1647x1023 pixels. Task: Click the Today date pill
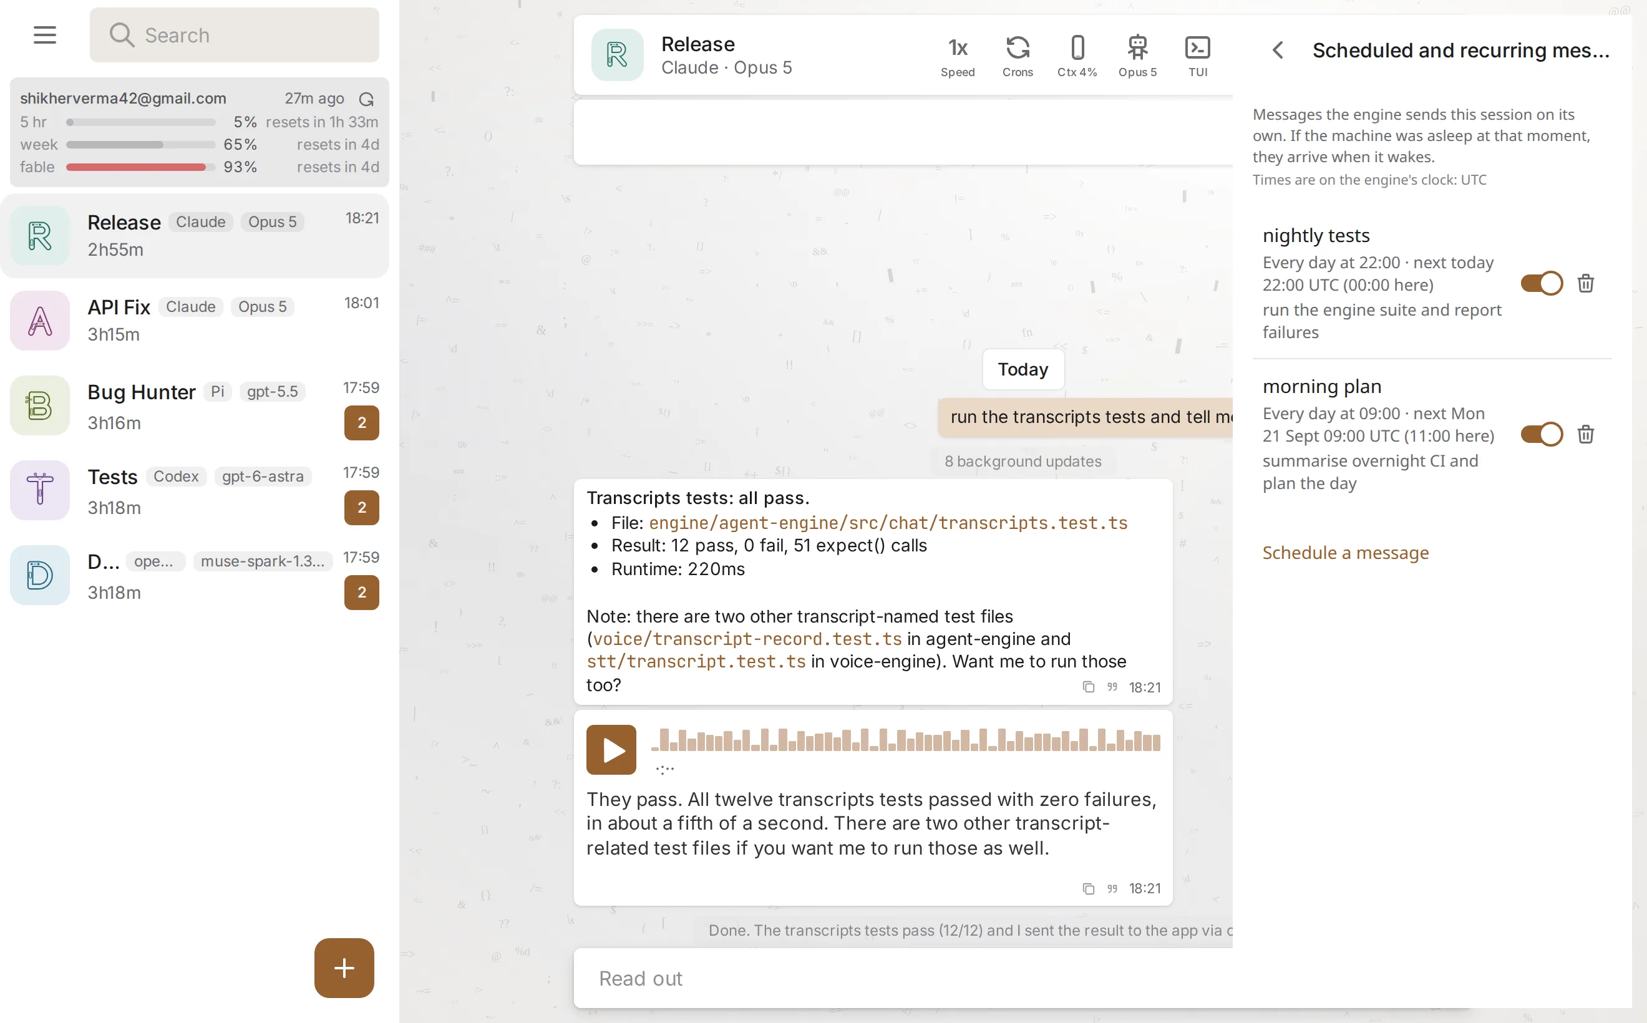[x=1023, y=369]
